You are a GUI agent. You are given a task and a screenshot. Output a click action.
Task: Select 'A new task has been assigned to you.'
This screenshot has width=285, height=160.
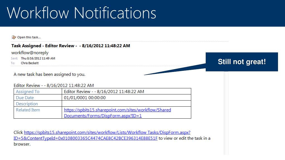point(50,74)
